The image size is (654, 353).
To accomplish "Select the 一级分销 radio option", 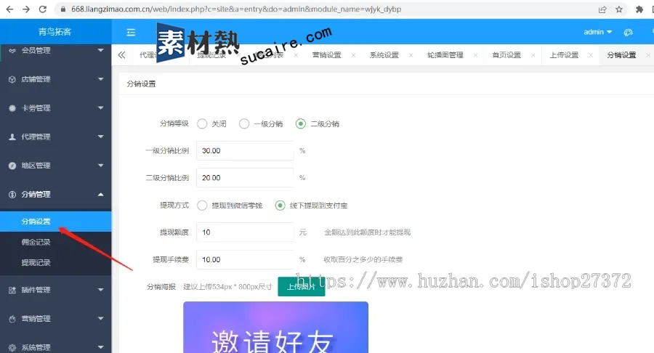I will [x=244, y=123].
